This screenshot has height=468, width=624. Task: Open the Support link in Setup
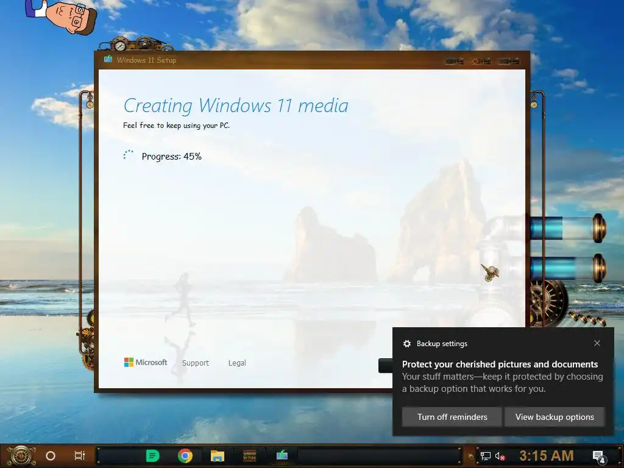pos(196,363)
